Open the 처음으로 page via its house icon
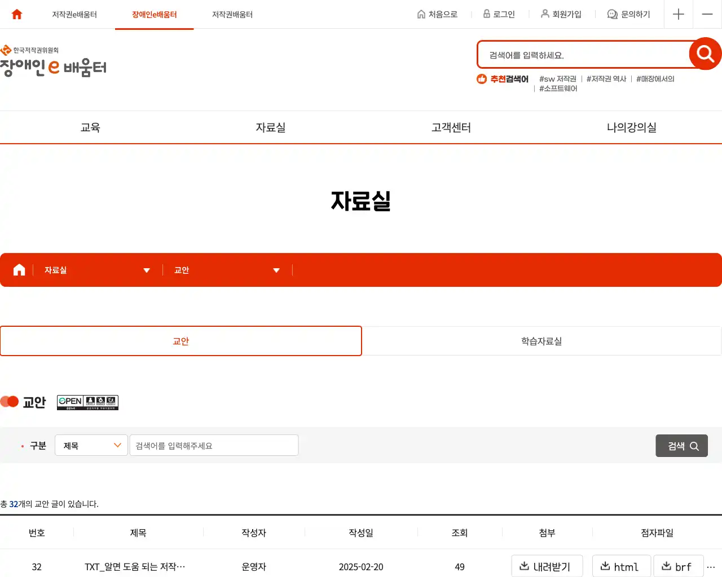 coord(421,14)
